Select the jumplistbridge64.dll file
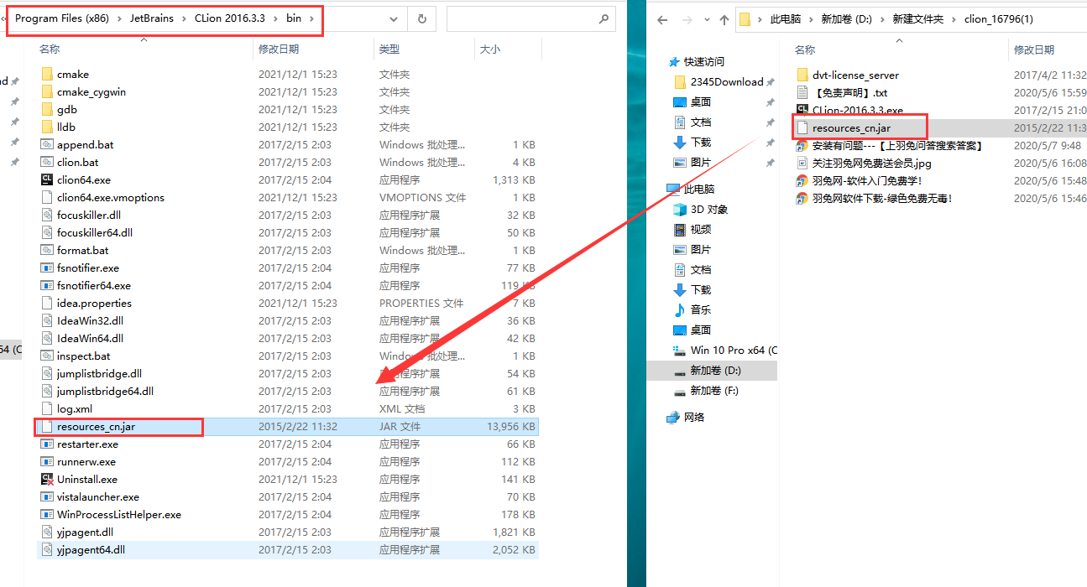Screen dimensions: 1087x587 [105, 392]
